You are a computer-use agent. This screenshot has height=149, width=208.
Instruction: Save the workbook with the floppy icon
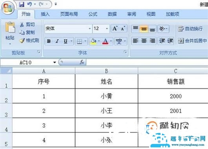click(x=22, y=4)
